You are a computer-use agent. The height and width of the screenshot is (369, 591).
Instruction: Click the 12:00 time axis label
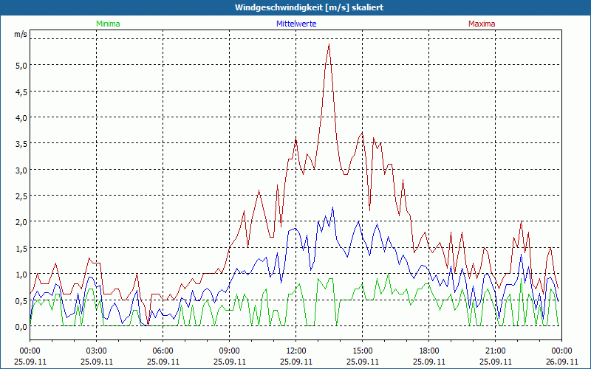[x=296, y=351]
